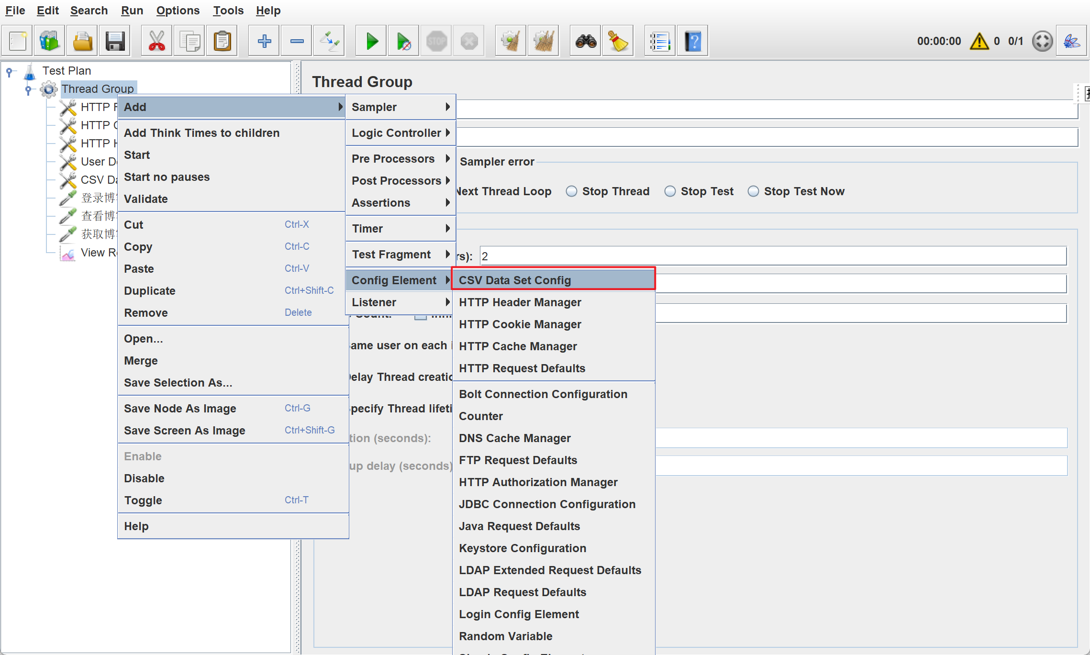Click the Save floppy disk icon
This screenshot has width=1090, height=655.
(115, 41)
